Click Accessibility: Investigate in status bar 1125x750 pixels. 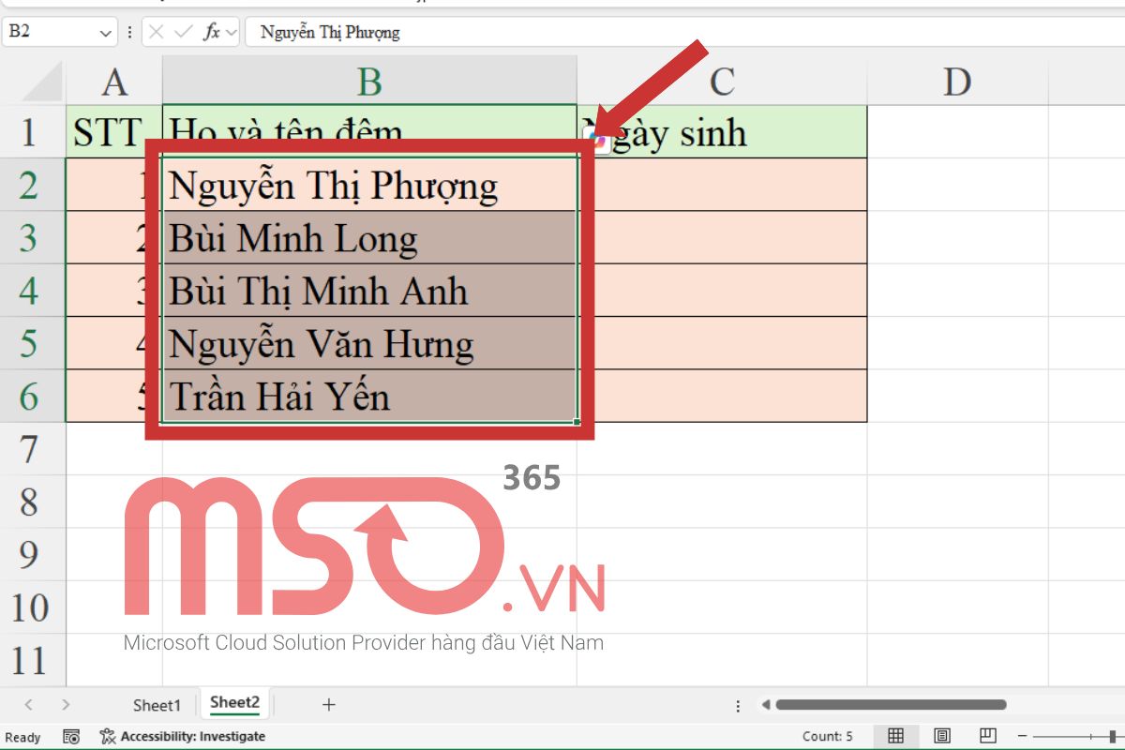click(183, 737)
